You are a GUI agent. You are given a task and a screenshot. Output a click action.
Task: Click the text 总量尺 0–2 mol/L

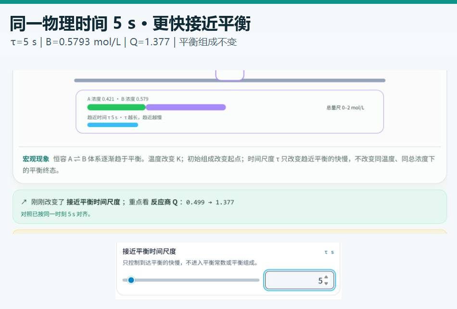tap(345, 107)
